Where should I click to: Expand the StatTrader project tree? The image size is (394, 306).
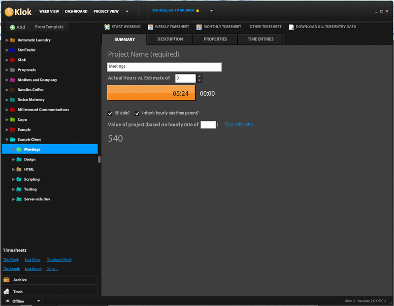(7, 50)
